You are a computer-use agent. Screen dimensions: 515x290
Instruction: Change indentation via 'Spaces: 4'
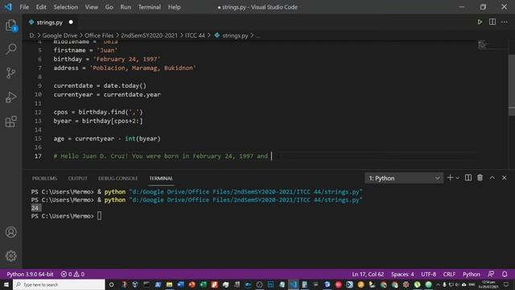pos(402,274)
